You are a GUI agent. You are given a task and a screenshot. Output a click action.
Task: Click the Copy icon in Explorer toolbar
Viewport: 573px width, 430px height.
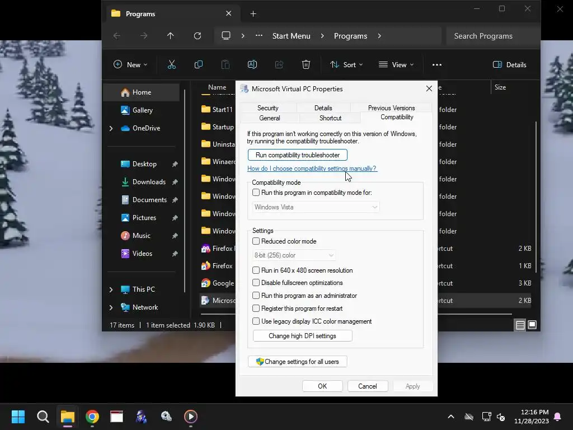(199, 65)
